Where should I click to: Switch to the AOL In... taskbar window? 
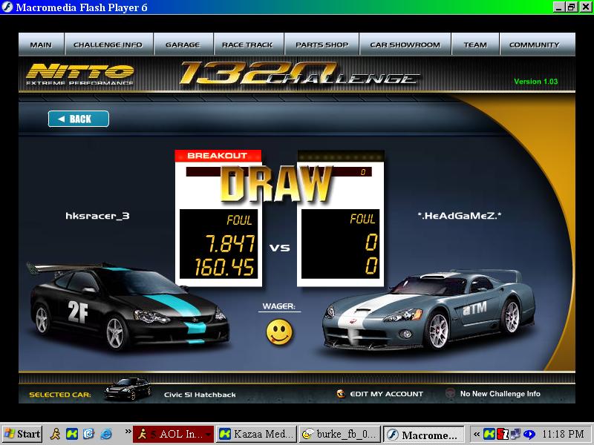pos(173,434)
